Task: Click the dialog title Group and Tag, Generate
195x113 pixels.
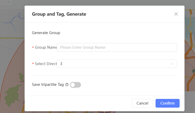Action: tap(59, 14)
